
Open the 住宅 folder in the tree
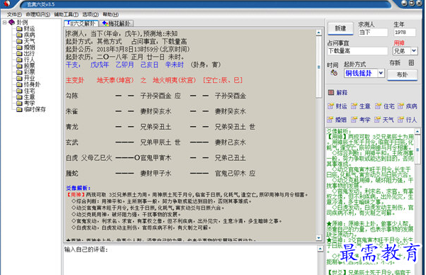(26, 91)
